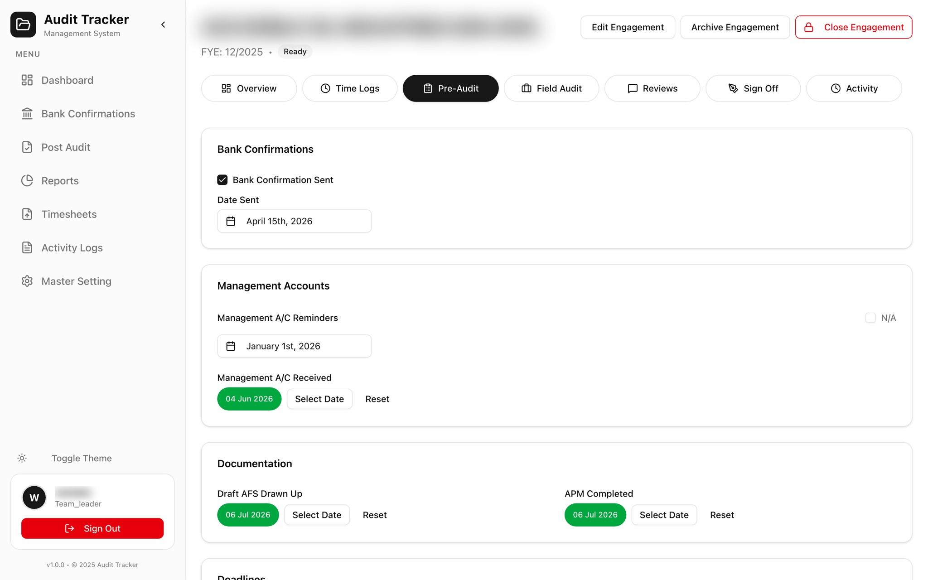Click the Activity Logs document icon
The height and width of the screenshot is (580, 928).
coord(27,248)
